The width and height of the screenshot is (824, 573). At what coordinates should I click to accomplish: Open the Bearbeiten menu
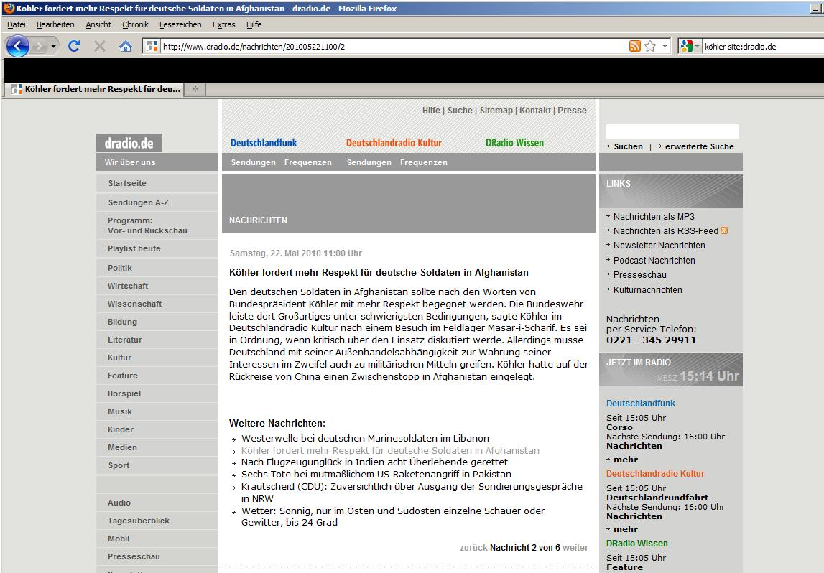tap(55, 24)
